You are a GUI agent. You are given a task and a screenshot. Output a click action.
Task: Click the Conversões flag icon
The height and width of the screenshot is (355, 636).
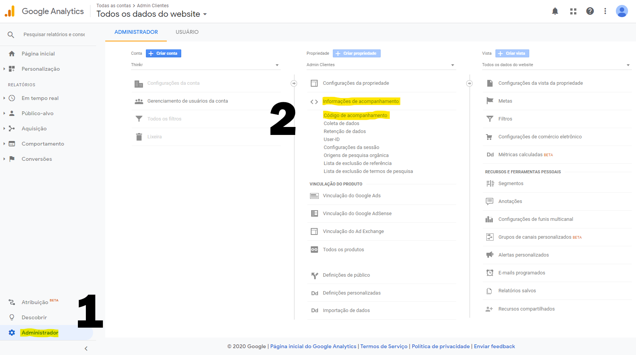click(x=12, y=159)
